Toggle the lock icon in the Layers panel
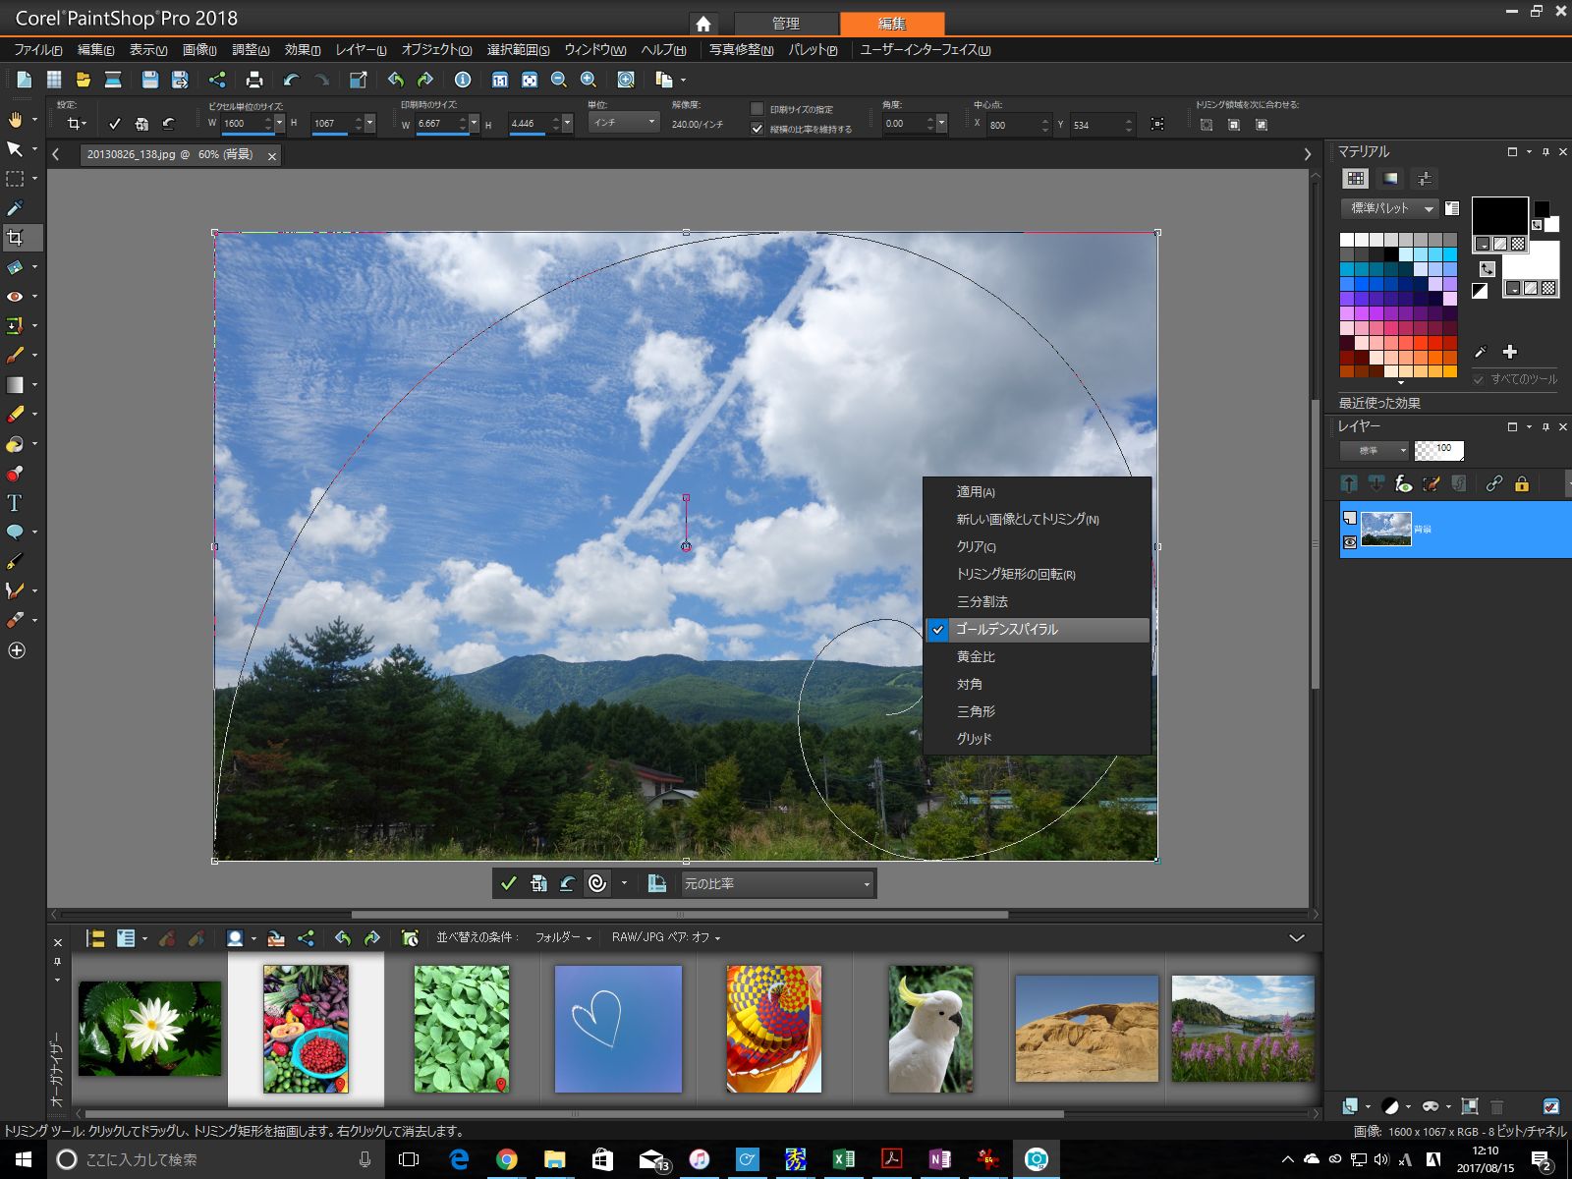The width and height of the screenshot is (1572, 1179). [x=1522, y=483]
